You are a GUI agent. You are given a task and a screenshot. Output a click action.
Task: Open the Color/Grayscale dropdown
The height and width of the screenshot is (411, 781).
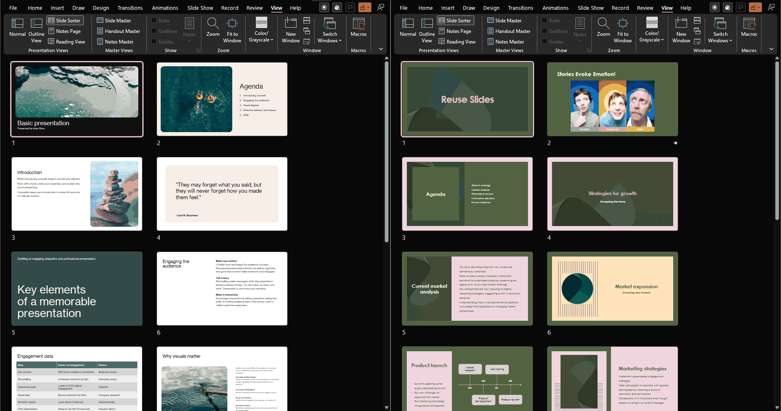(x=261, y=30)
